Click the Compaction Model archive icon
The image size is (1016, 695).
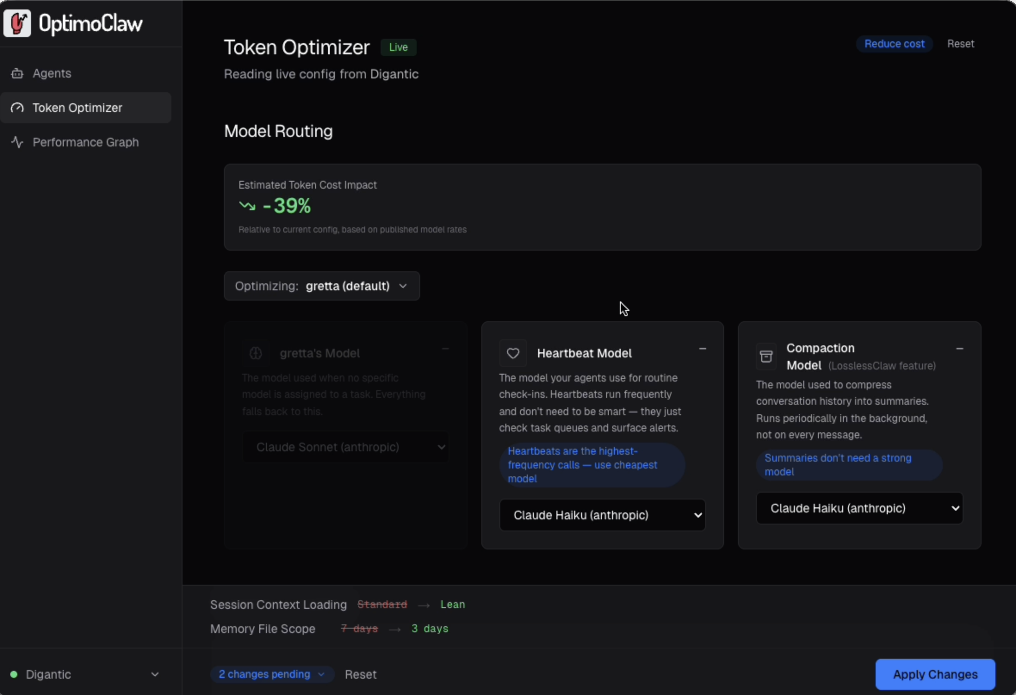[766, 357]
